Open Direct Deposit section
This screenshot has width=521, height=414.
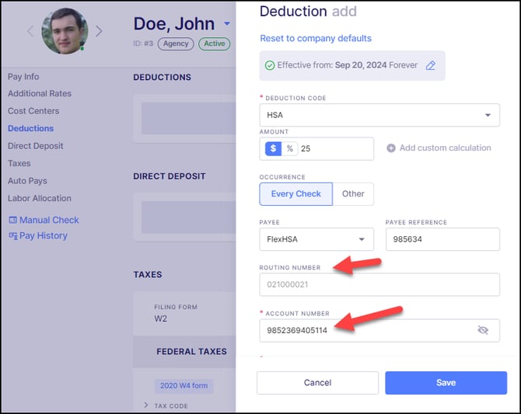(x=35, y=146)
